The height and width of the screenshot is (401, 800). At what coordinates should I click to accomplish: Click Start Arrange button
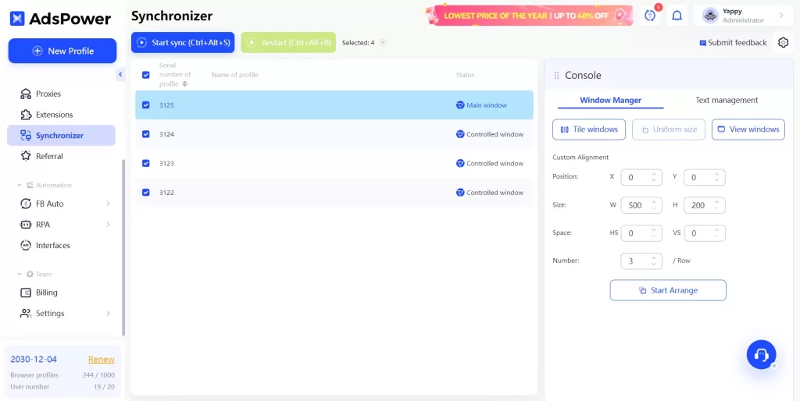point(668,290)
